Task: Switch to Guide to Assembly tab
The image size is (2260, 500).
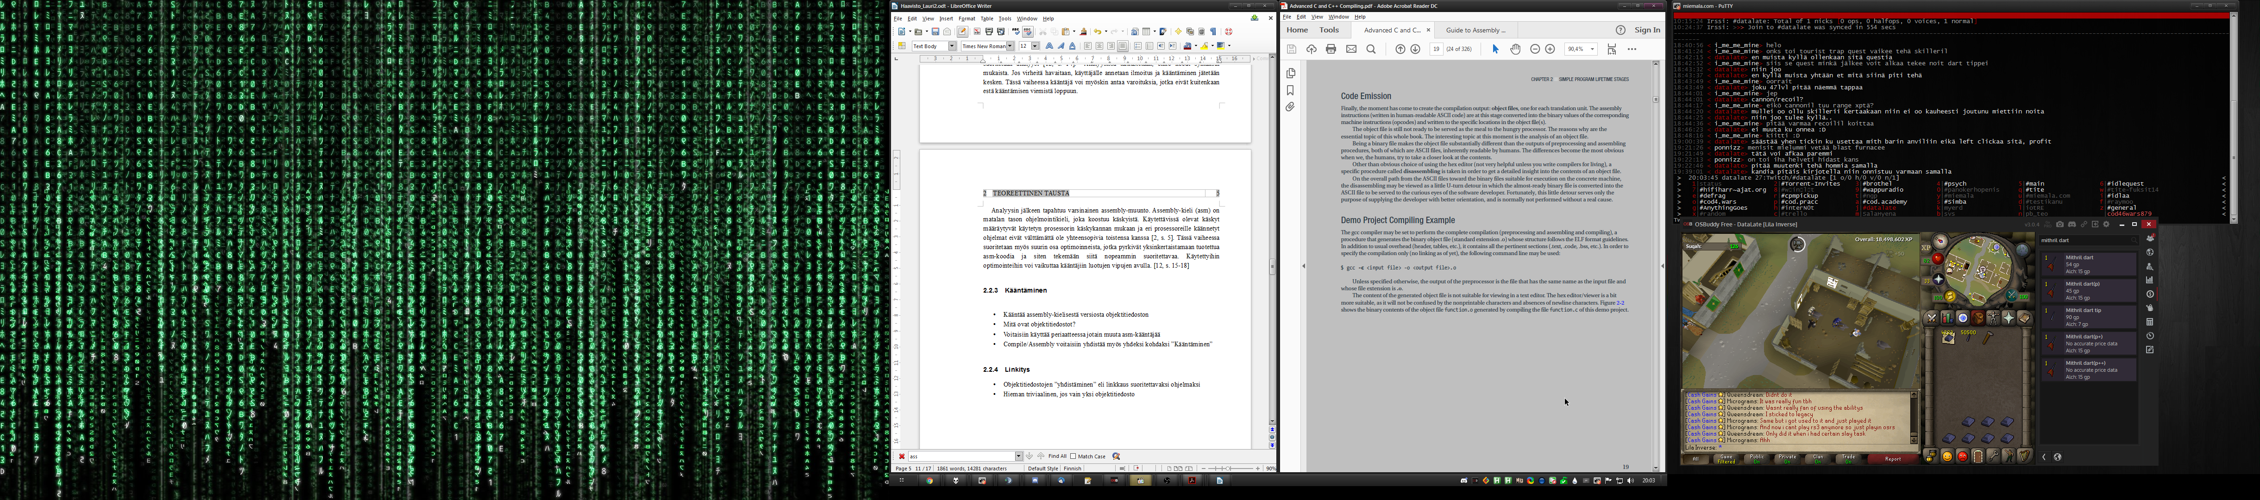Action: [1476, 30]
